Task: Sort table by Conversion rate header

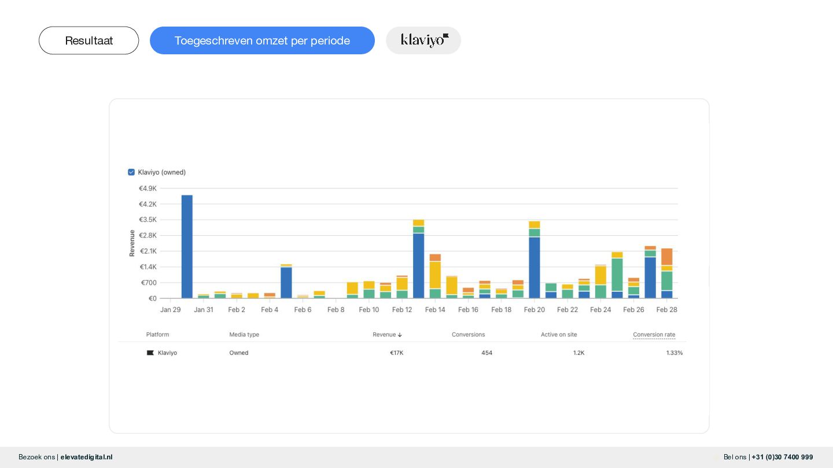Action: (x=654, y=335)
